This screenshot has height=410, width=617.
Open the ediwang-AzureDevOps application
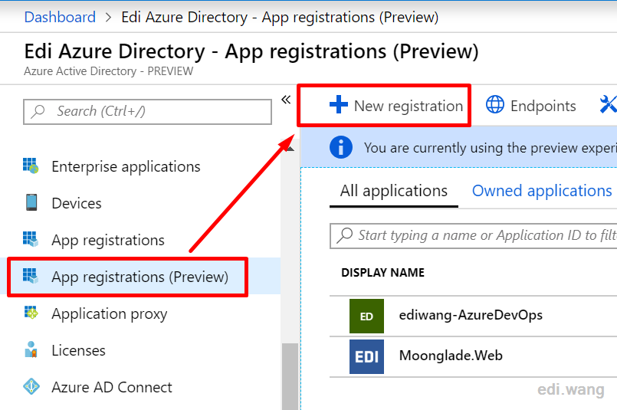click(471, 315)
